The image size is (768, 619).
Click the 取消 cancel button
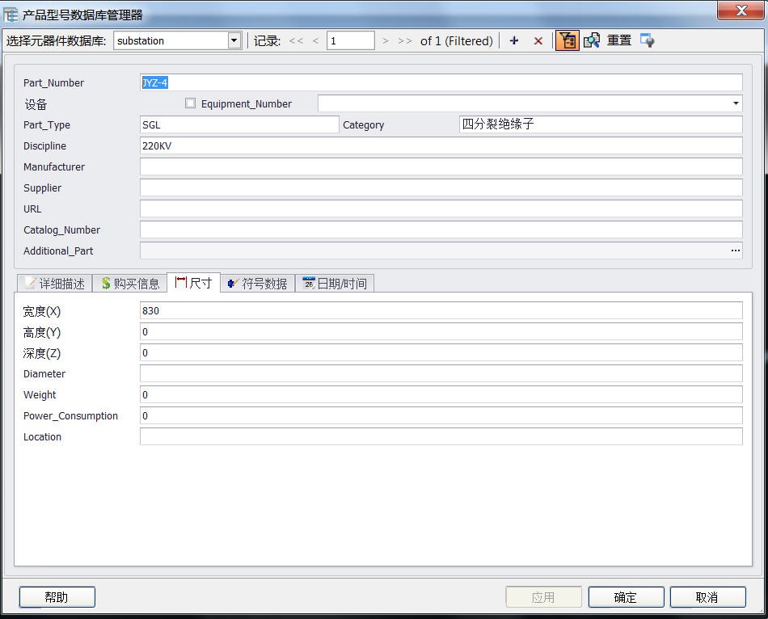(x=707, y=597)
